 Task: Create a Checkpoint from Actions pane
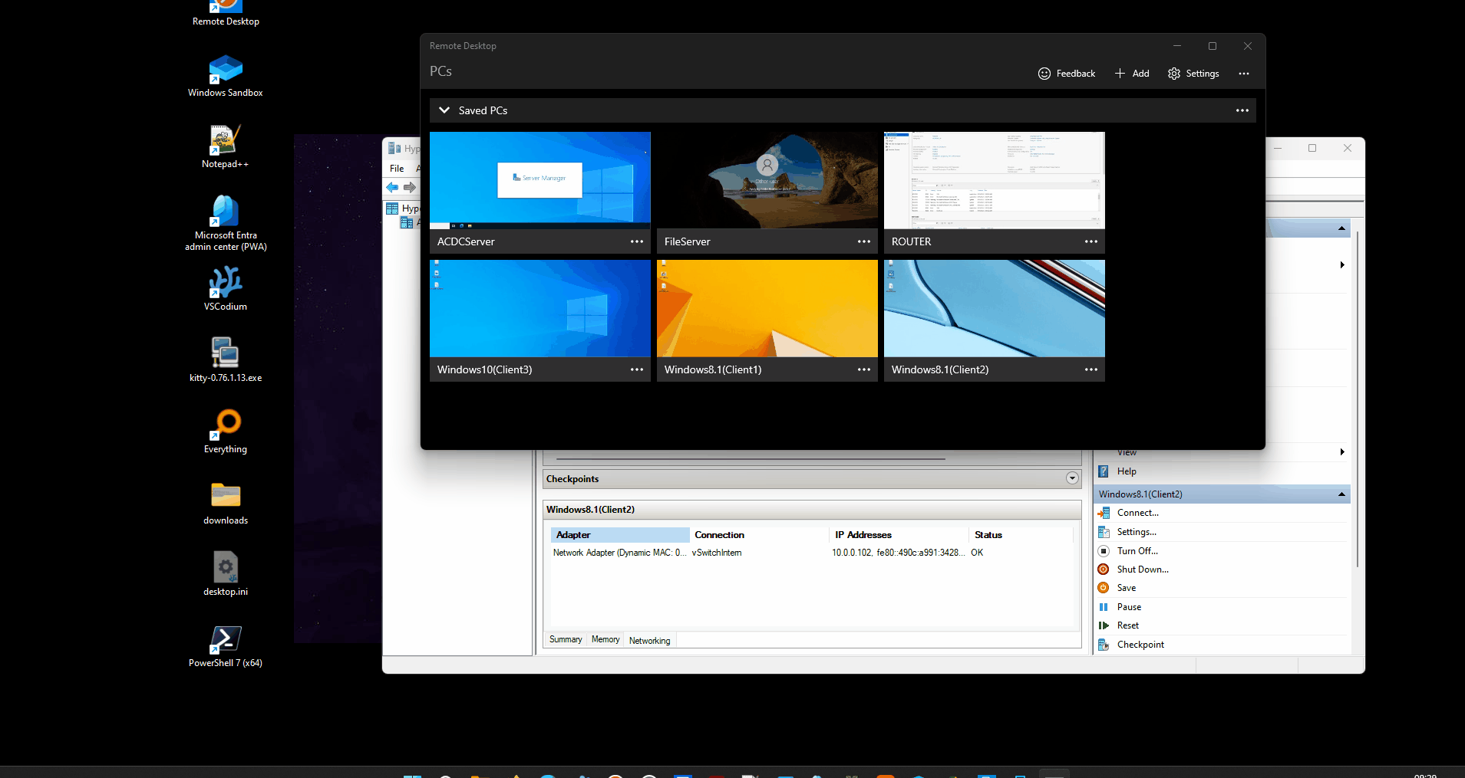point(1140,645)
